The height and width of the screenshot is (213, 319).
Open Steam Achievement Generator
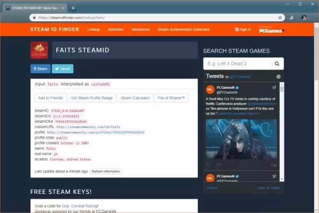[x=183, y=29]
